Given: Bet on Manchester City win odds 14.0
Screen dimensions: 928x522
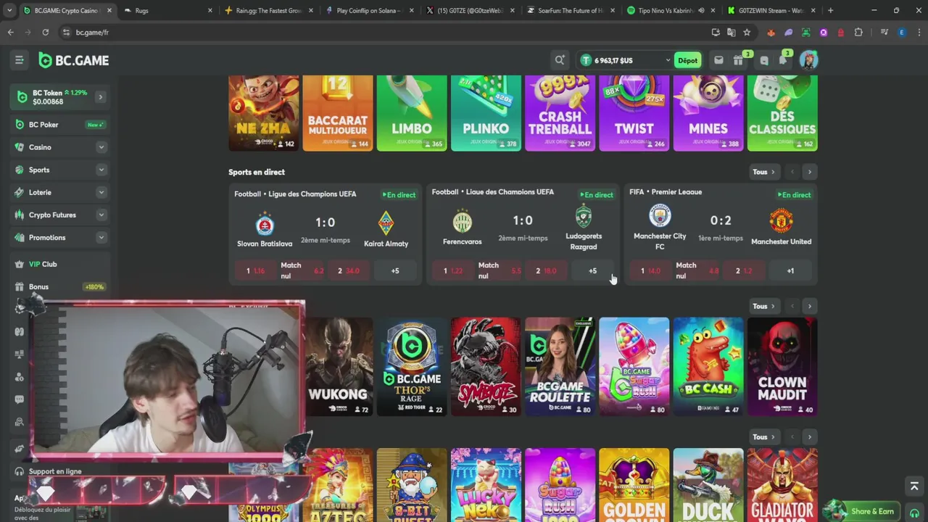Looking at the screenshot, I should [x=650, y=270].
